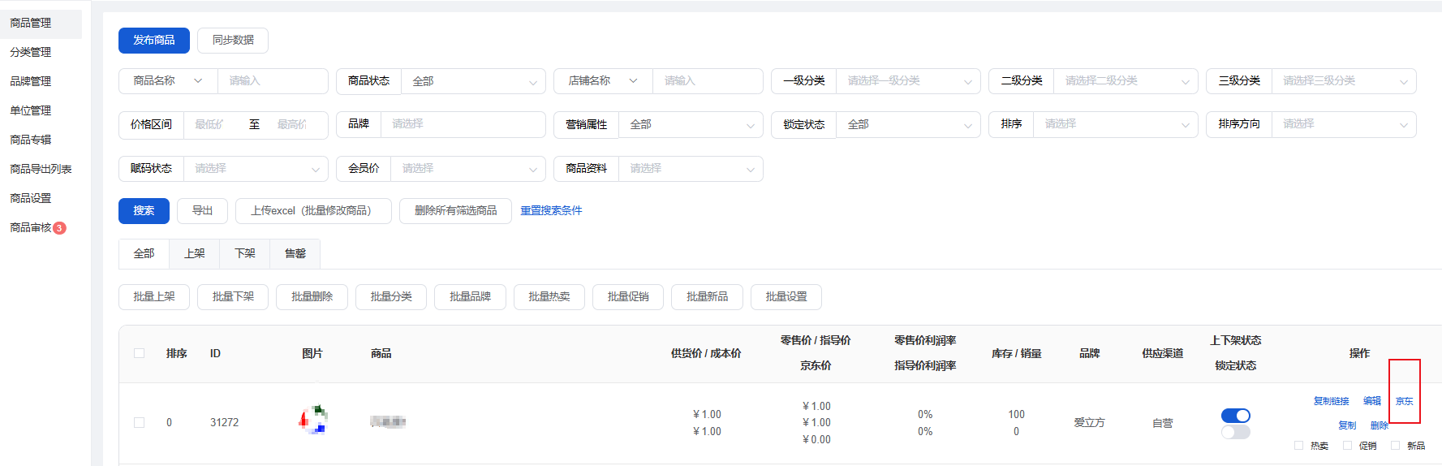This screenshot has width=1442, height=466.
Task: Tick the 新品 checkbox
Action: tap(1395, 446)
